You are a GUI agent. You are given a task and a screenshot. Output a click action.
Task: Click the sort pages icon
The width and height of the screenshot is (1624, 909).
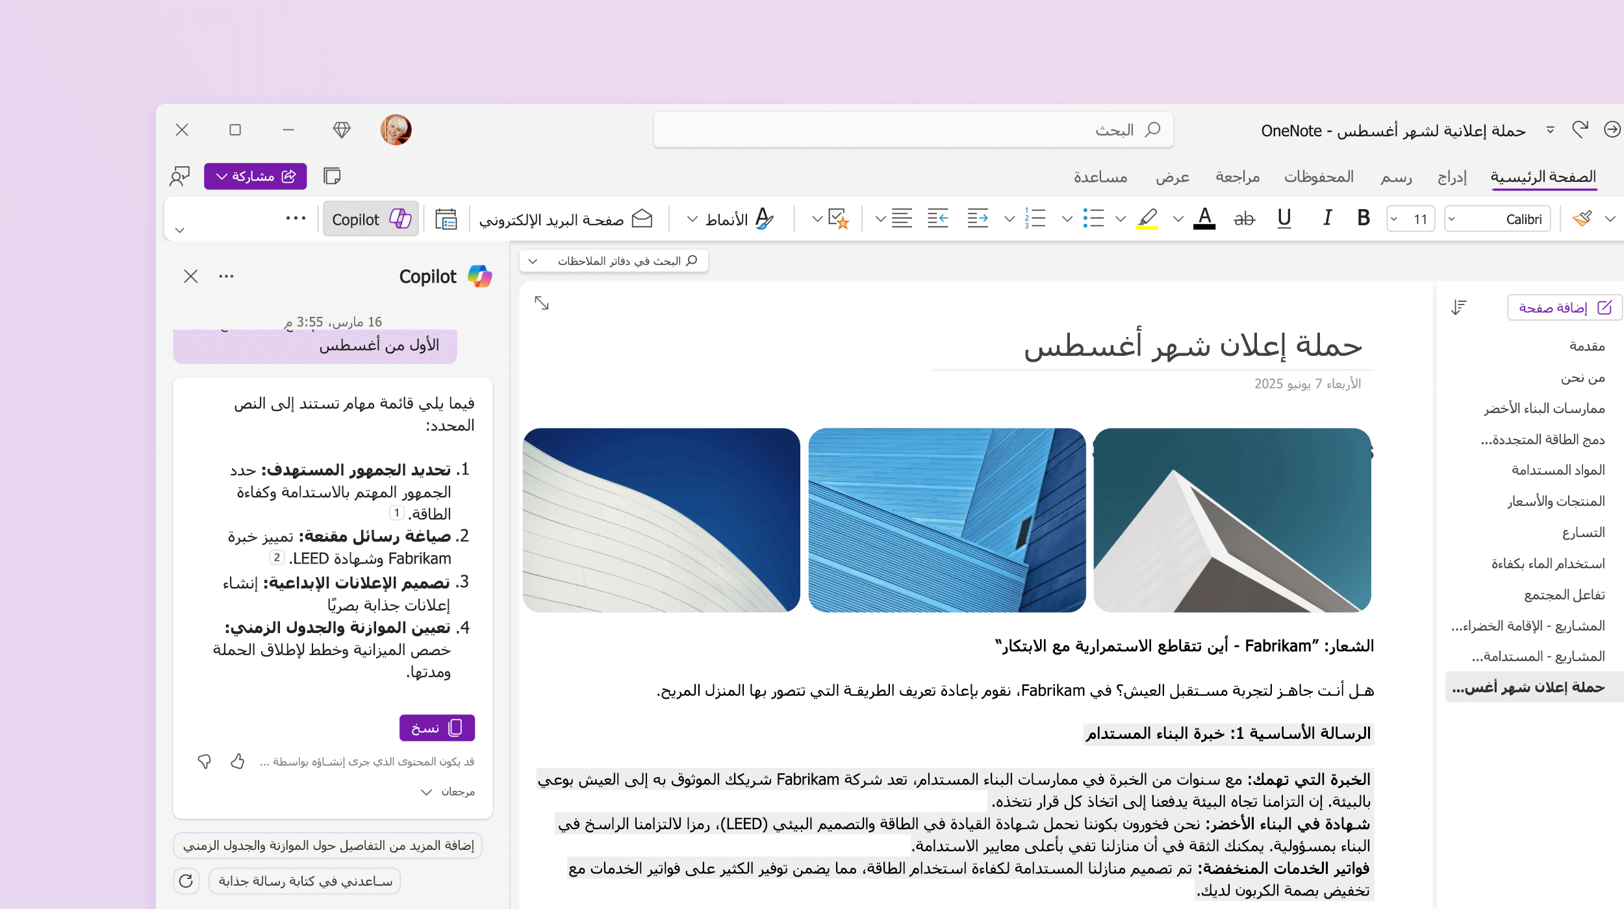1459,307
